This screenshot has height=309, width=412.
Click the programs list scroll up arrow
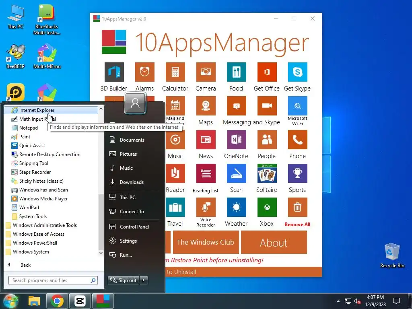(x=101, y=109)
